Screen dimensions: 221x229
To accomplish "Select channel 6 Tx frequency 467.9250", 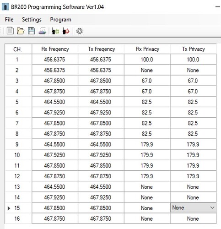I will 101,113.
